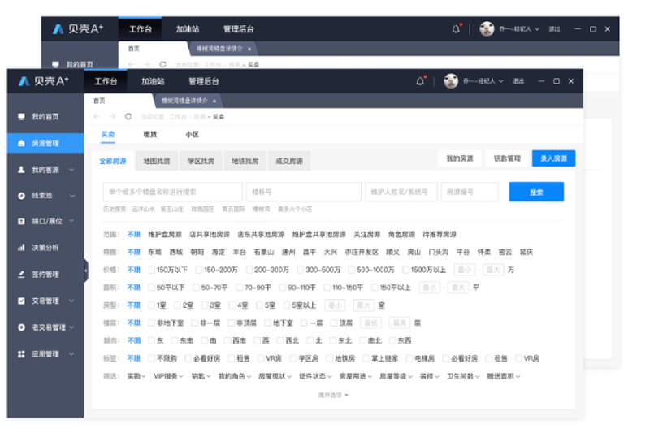
Task: Open the 加油站 top menu
Action: [152, 81]
